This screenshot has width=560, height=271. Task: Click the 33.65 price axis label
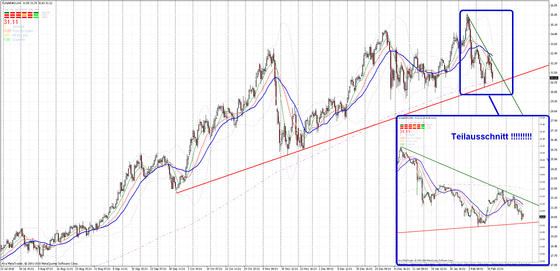(554, 44)
